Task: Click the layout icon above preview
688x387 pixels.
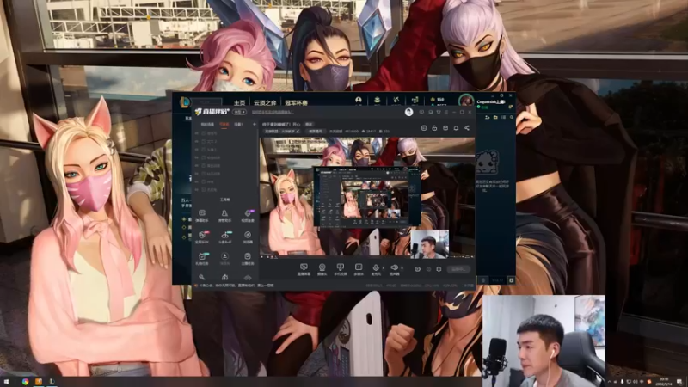Action: click(x=445, y=127)
